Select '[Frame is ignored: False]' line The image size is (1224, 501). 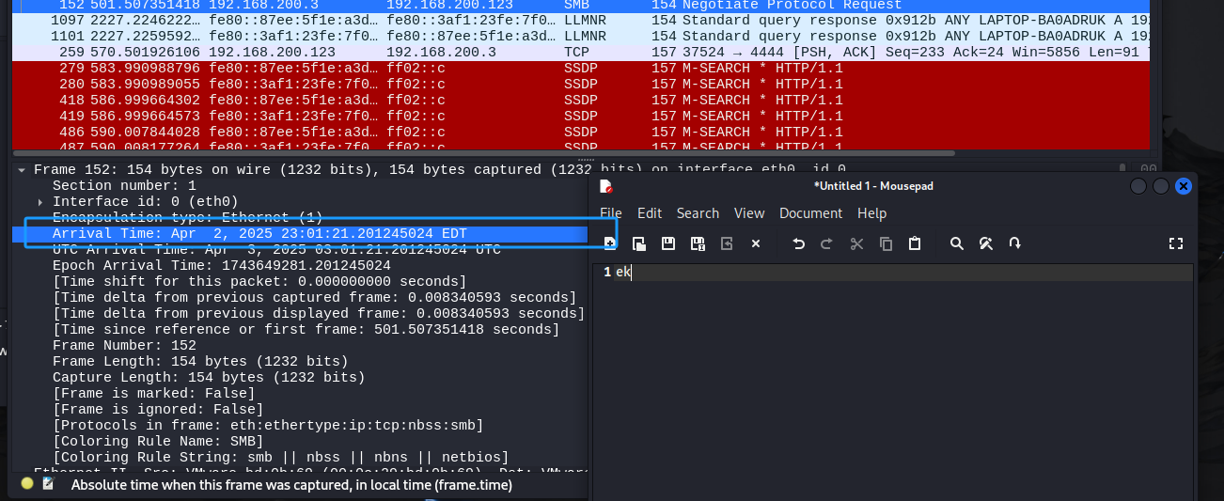click(158, 410)
